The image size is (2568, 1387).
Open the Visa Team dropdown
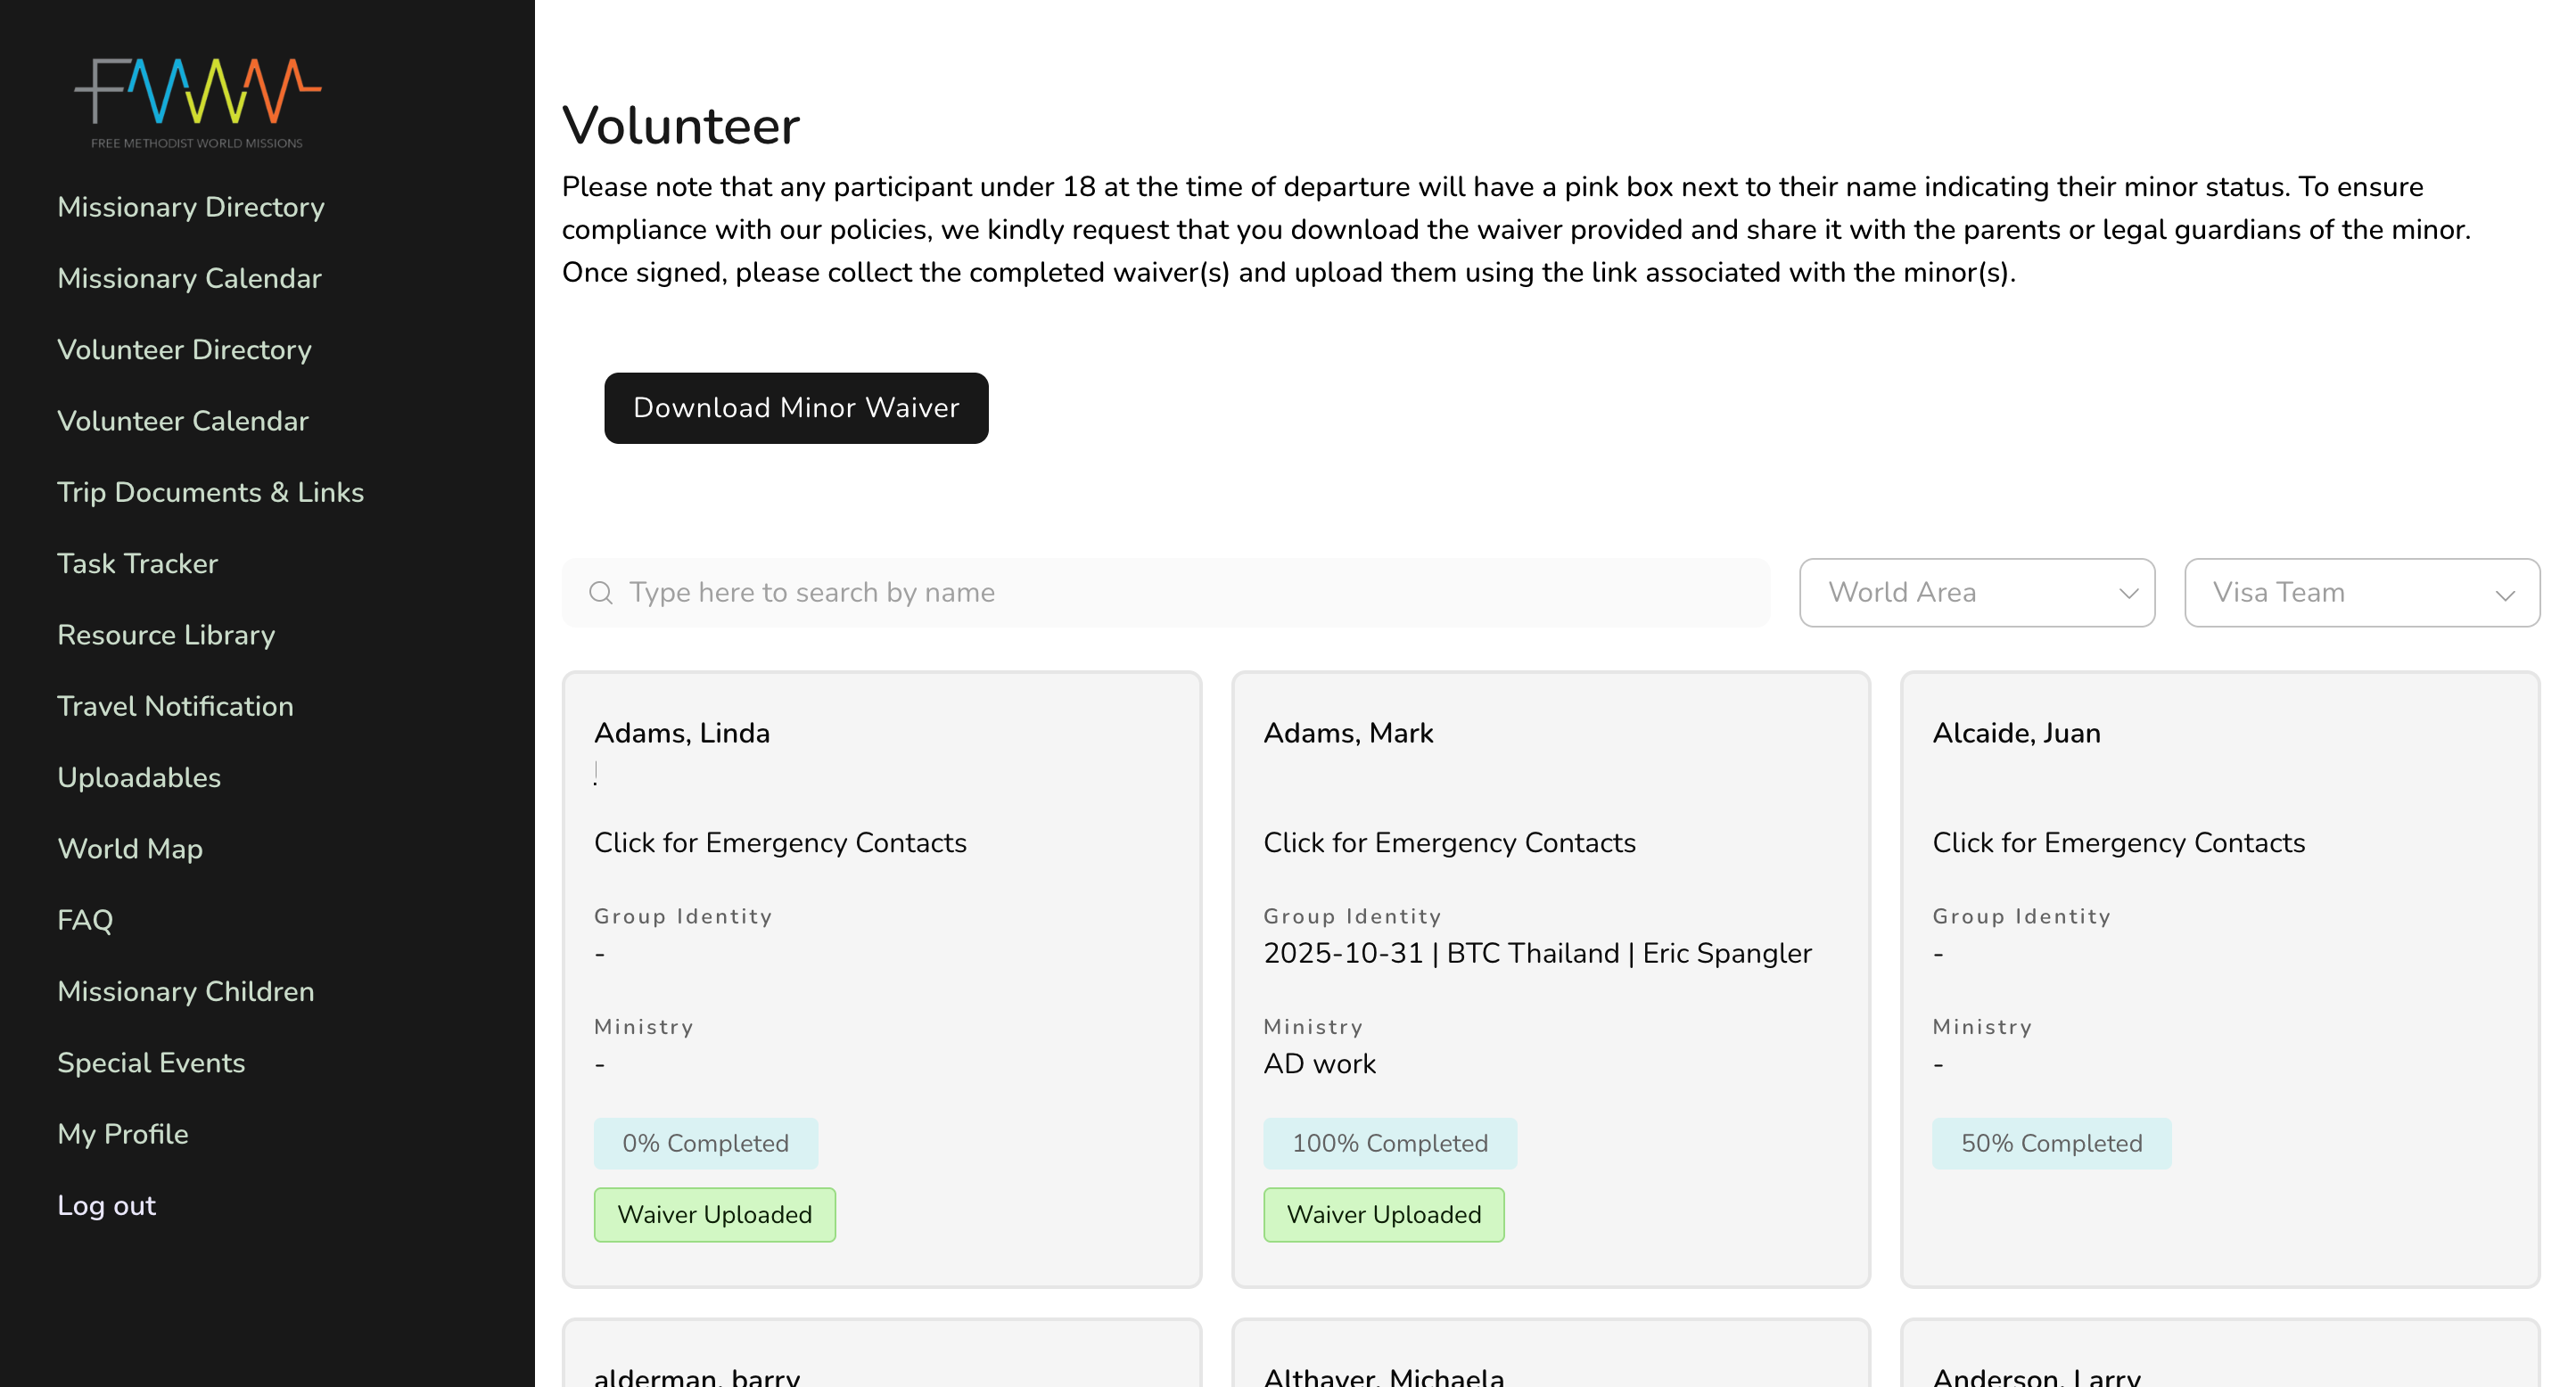[x=2360, y=593]
